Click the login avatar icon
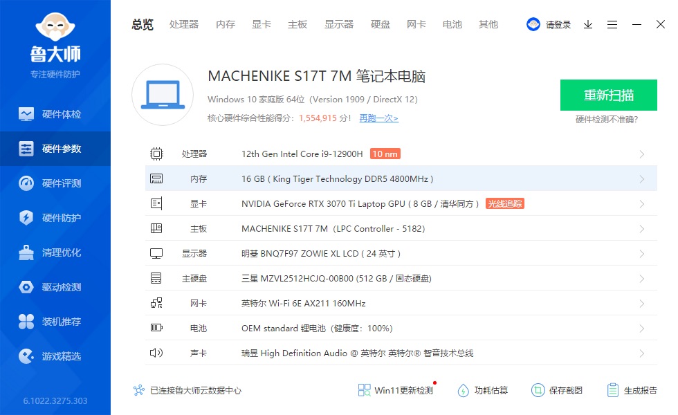Screen dimensions: 678x415 pyautogui.click(x=533, y=24)
